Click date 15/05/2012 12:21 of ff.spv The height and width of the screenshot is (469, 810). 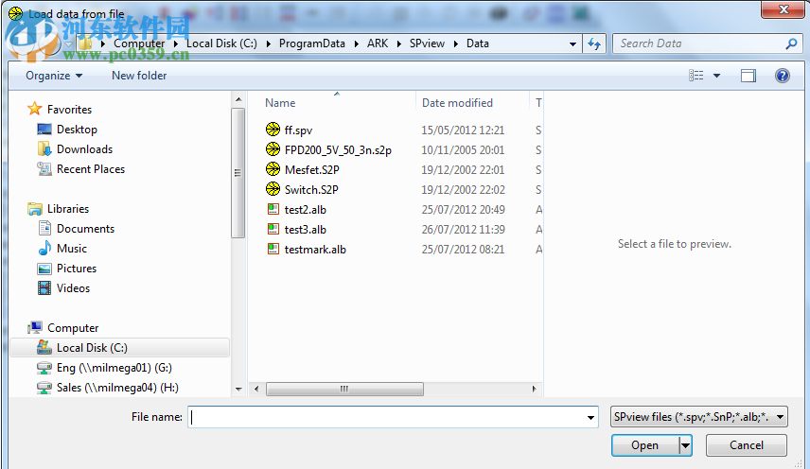(x=463, y=130)
